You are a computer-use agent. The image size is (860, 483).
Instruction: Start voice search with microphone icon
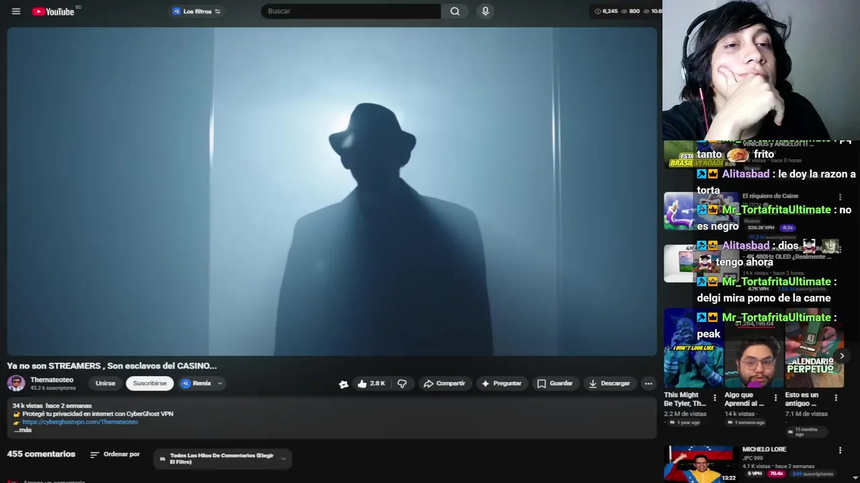485,11
